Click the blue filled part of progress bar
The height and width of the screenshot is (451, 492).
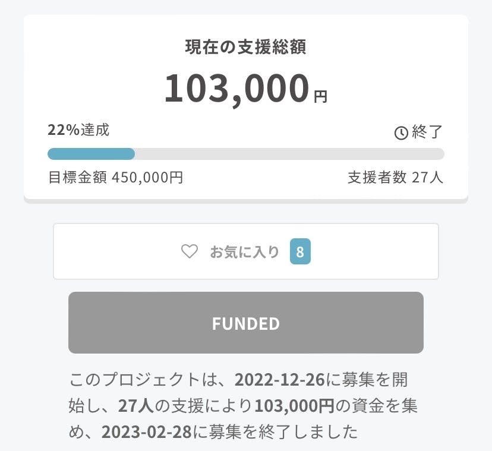pyautogui.click(x=91, y=154)
